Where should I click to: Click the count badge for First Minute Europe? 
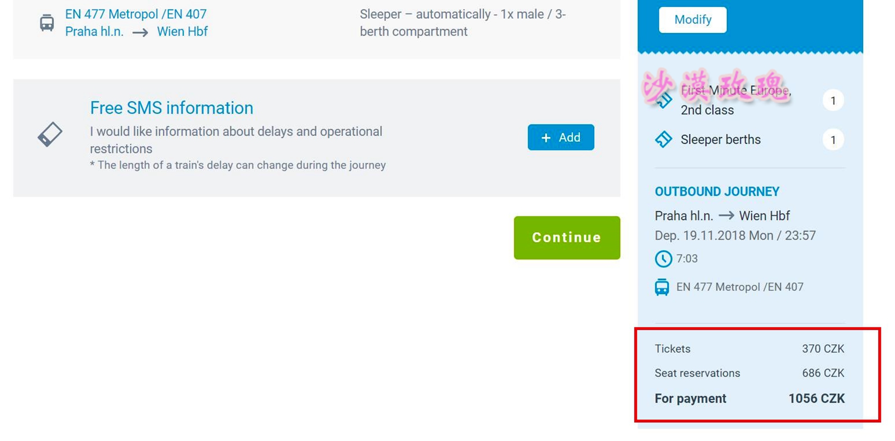point(833,101)
